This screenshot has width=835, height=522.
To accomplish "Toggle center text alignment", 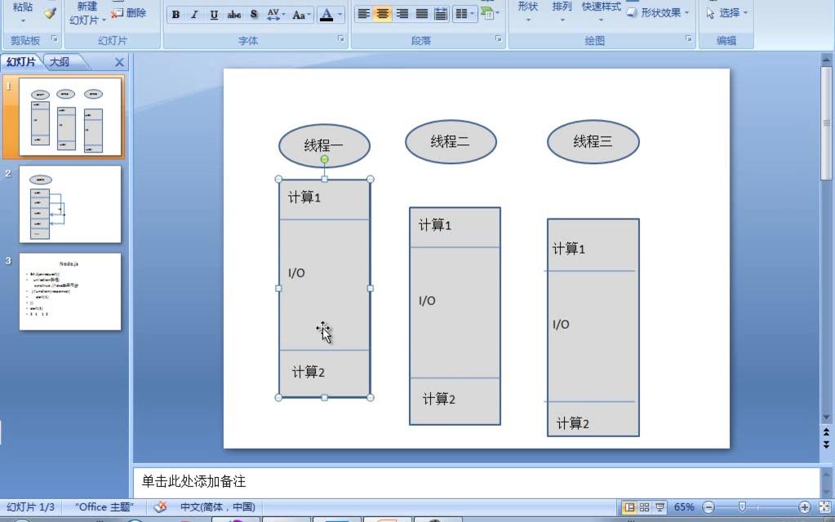I will coord(382,14).
